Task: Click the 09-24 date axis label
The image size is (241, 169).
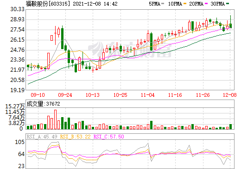Action: pos(65,95)
